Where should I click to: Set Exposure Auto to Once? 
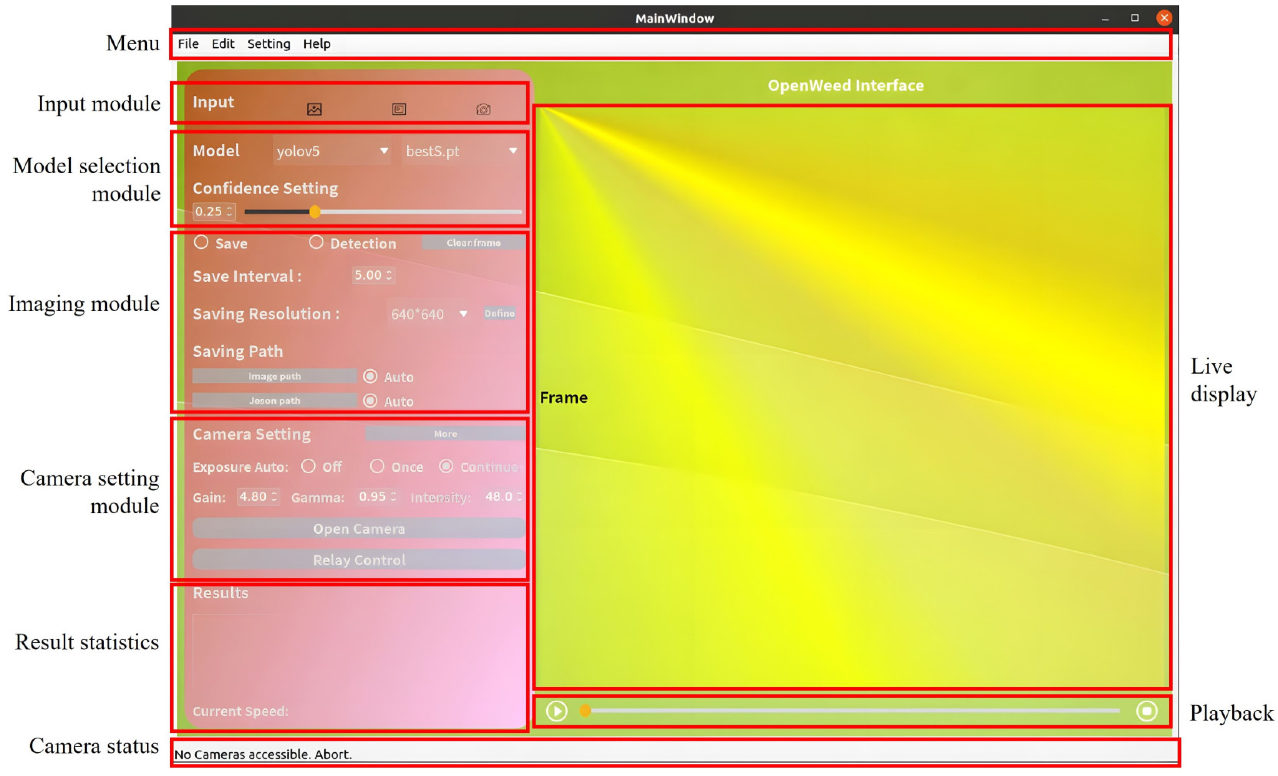[x=377, y=466]
